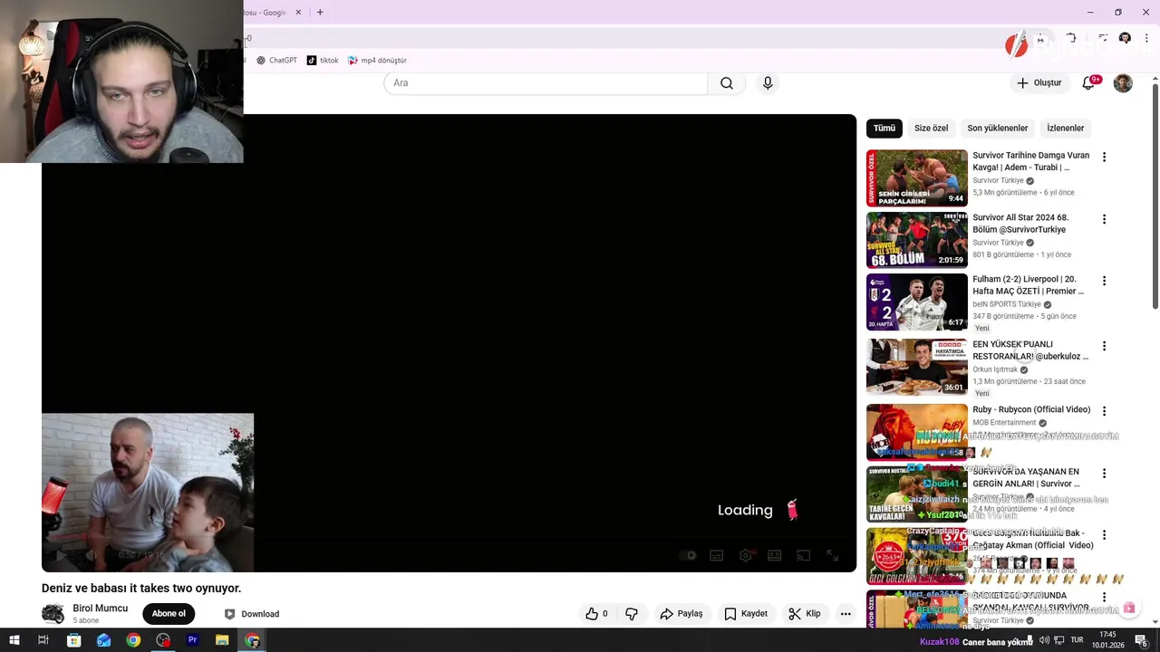Open the Survivor Tarihine Damga Vuran Kavga thumbnail
The height and width of the screenshot is (652, 1160).
point(916,178)
